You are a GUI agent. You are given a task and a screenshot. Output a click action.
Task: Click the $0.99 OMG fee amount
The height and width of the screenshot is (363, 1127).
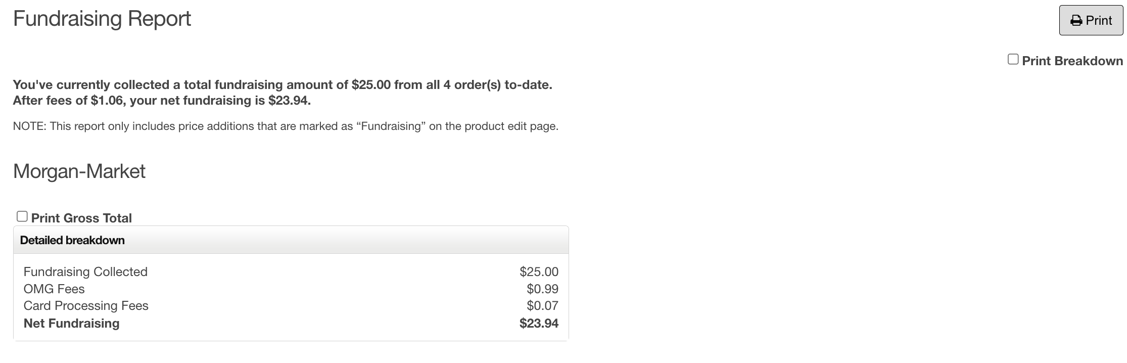coord(542,289)
